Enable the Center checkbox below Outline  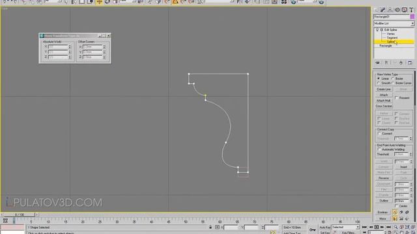click(397, 206)
